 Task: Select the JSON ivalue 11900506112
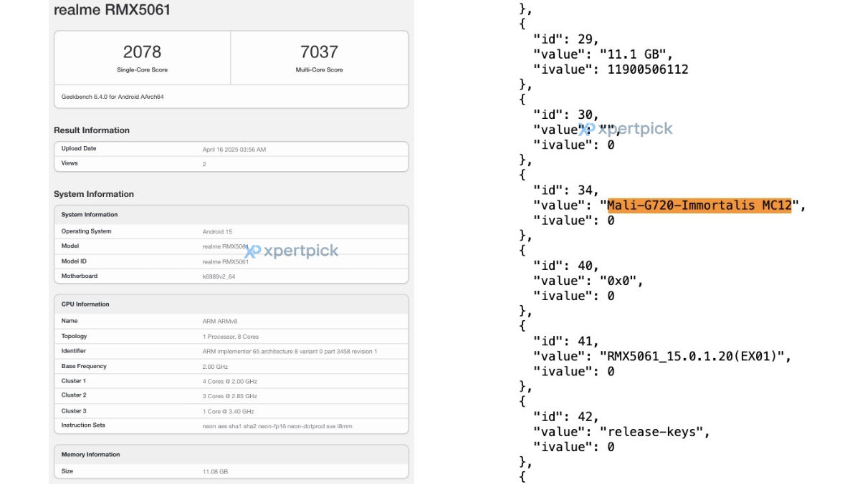648,69
